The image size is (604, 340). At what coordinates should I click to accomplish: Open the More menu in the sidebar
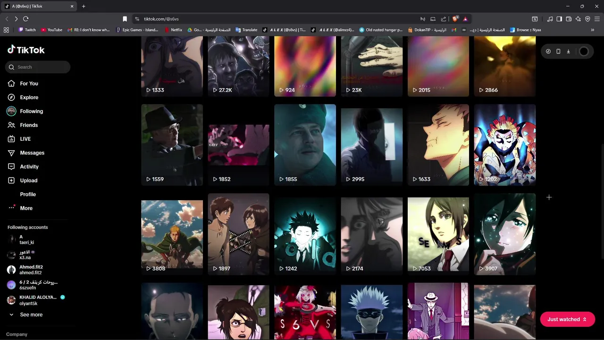pyautogui.click(x=20, y=208)
